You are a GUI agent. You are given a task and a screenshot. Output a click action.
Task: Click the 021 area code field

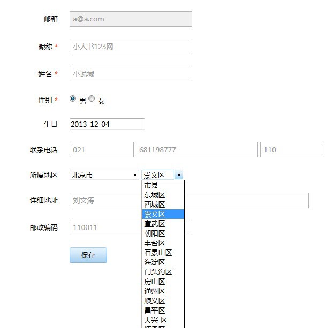pos(102,149)
